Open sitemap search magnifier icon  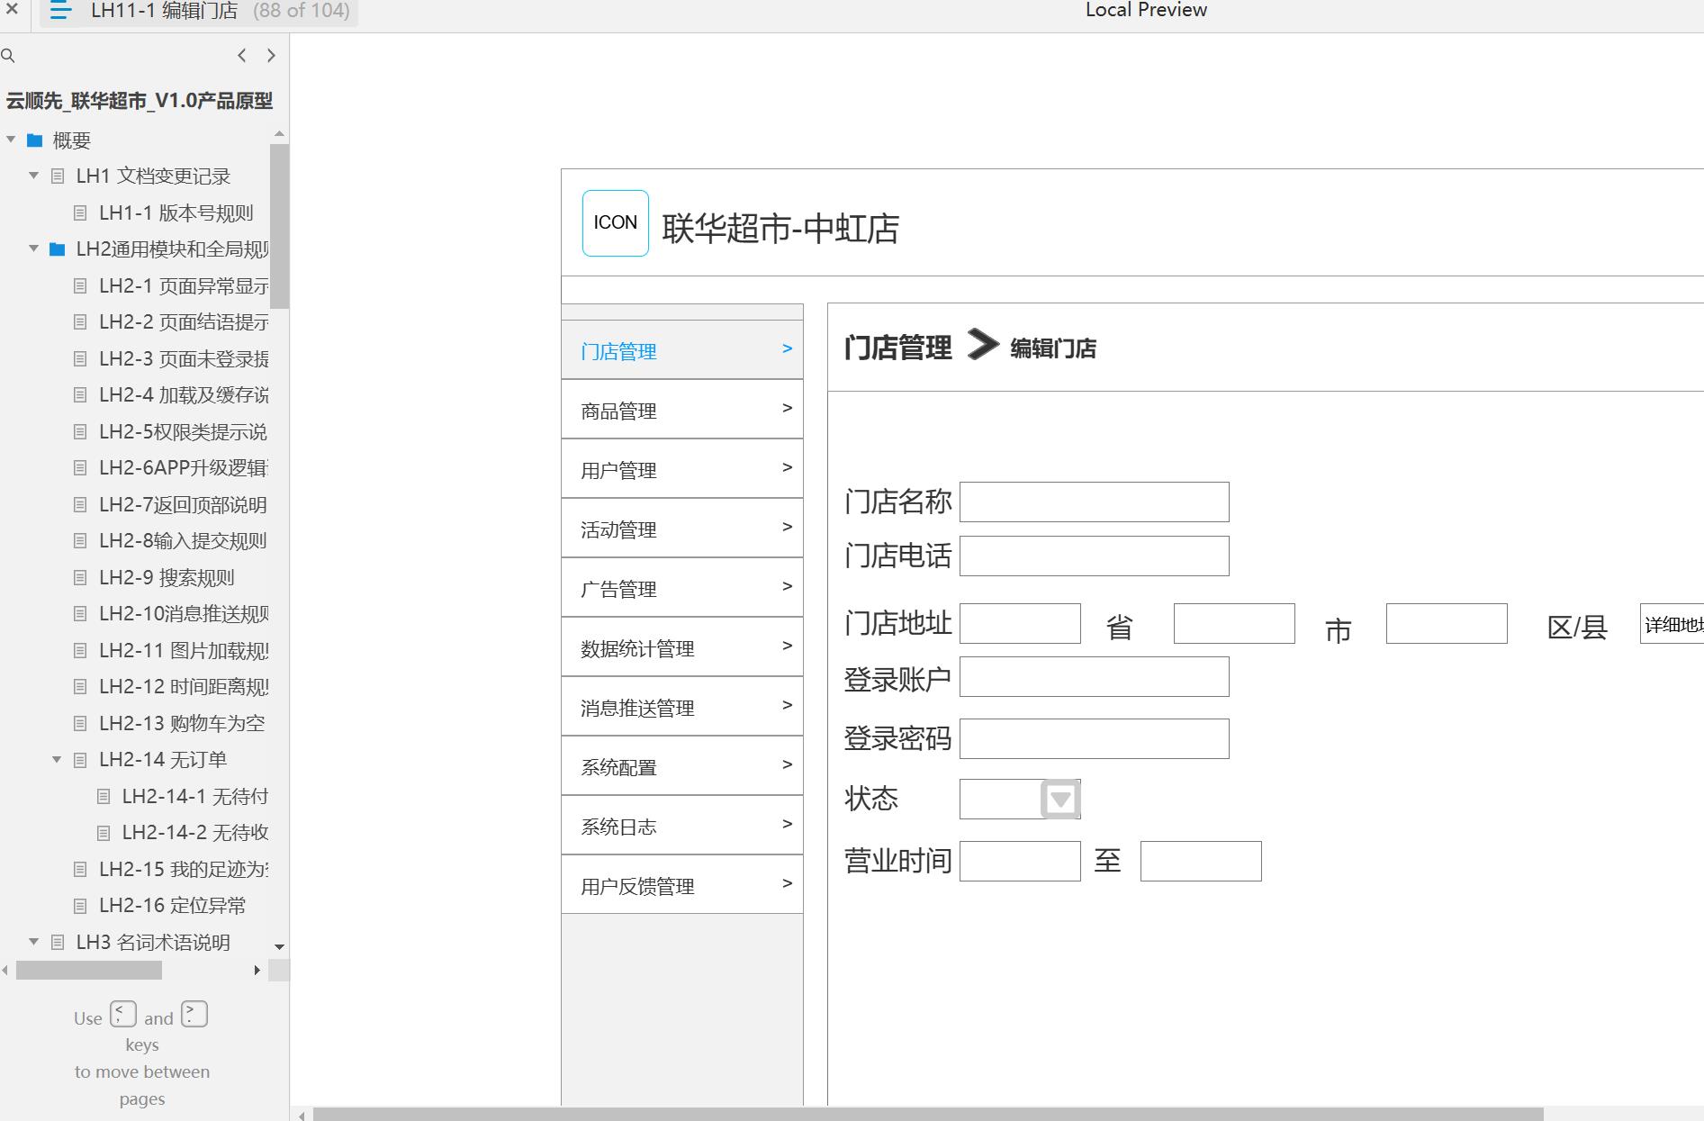tap(8, 56)
